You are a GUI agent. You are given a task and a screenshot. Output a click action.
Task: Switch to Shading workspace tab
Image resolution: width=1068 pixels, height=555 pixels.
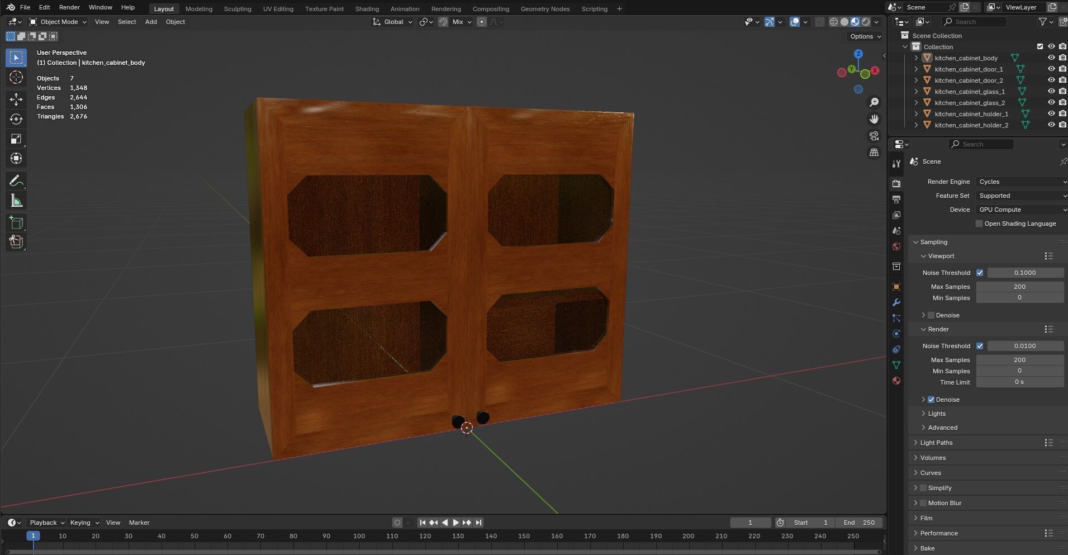point(367,9)
